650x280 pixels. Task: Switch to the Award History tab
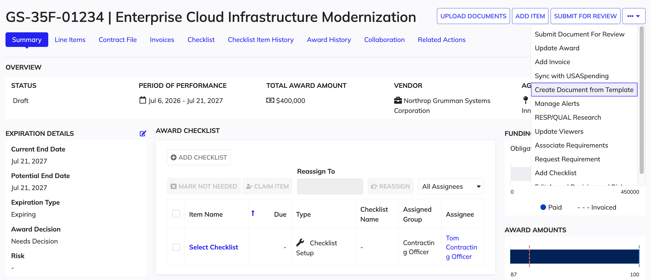[329, 40]
